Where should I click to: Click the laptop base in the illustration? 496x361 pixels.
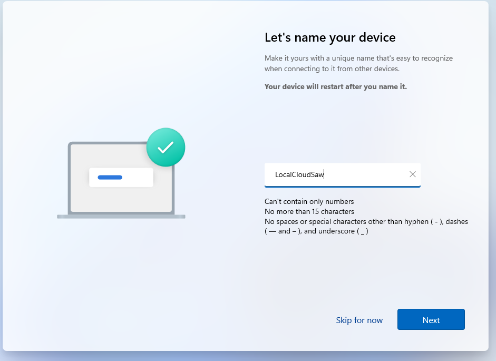tap(121, 217)
